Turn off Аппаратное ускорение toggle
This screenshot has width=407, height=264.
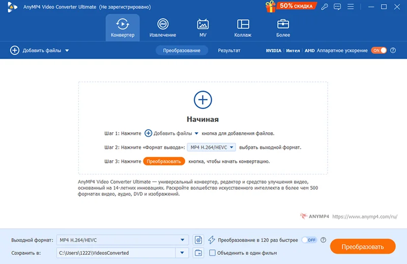(379, 50)
